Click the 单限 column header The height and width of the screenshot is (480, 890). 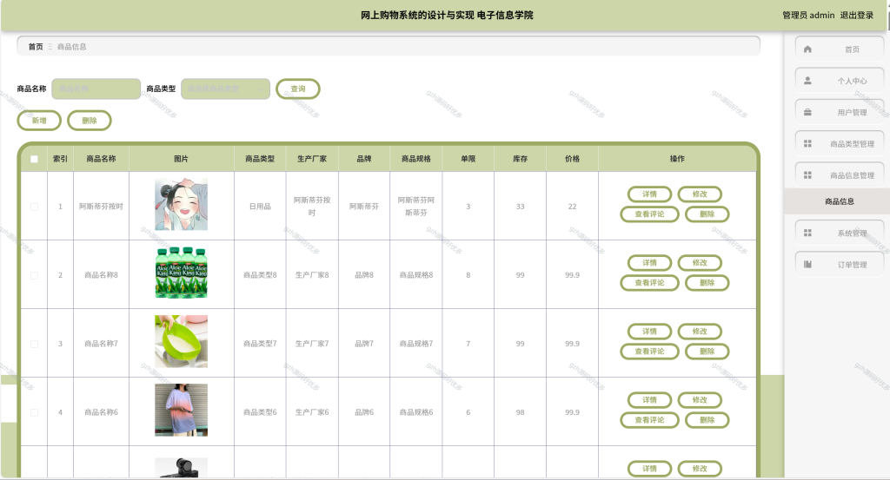468,159
